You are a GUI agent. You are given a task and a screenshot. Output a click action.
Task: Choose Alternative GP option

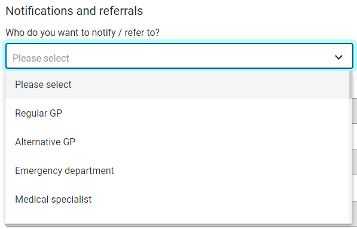click(x=177, y=142)
